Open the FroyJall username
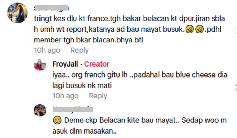This screenshot has width=237, height=138. (x=65, y=64)
